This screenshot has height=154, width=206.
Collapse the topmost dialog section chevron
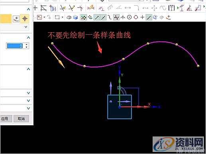pyautogui.click(x=28, y=9)
